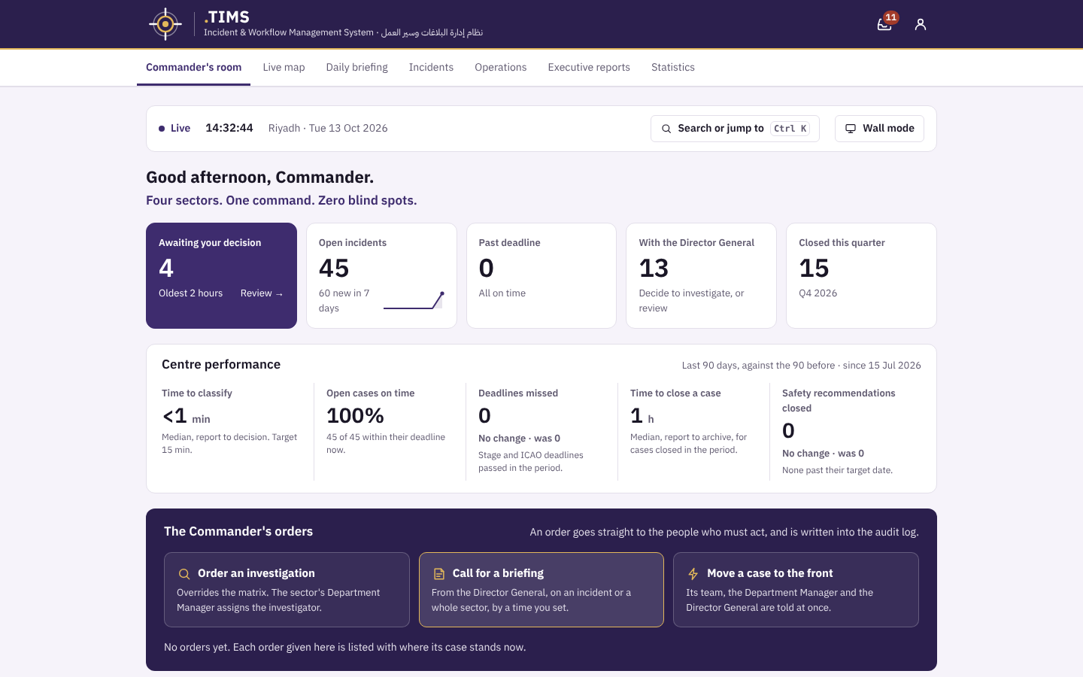
Task: Click the "Centre performance" heading
Action: coord(221,364)
